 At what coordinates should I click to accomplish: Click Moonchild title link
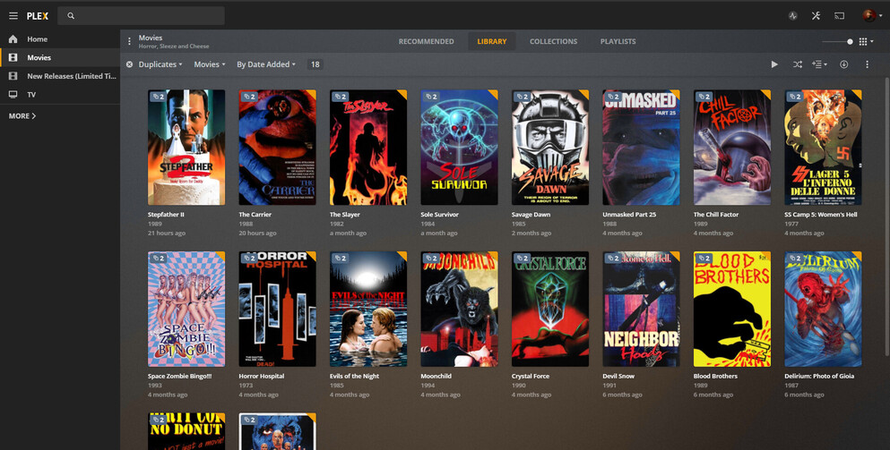[436, 377]
